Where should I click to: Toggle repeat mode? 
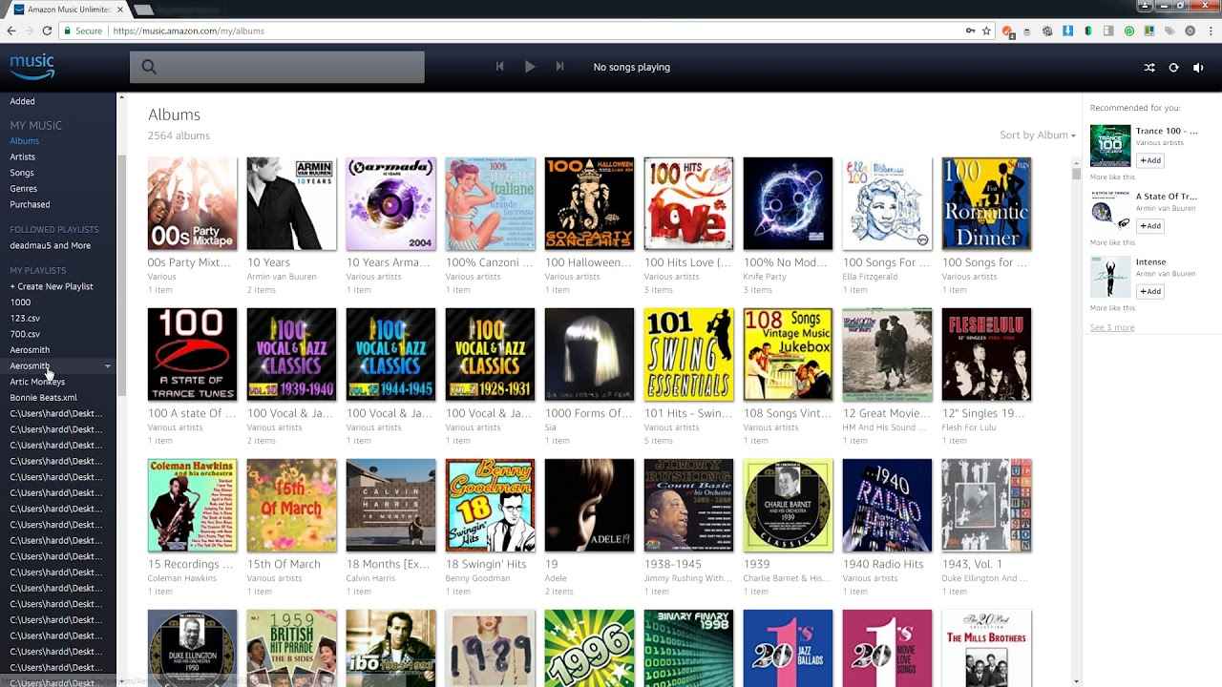[1173, 68]
